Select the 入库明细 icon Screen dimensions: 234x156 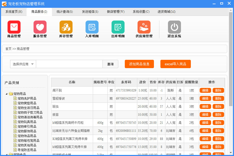point(92,27)
